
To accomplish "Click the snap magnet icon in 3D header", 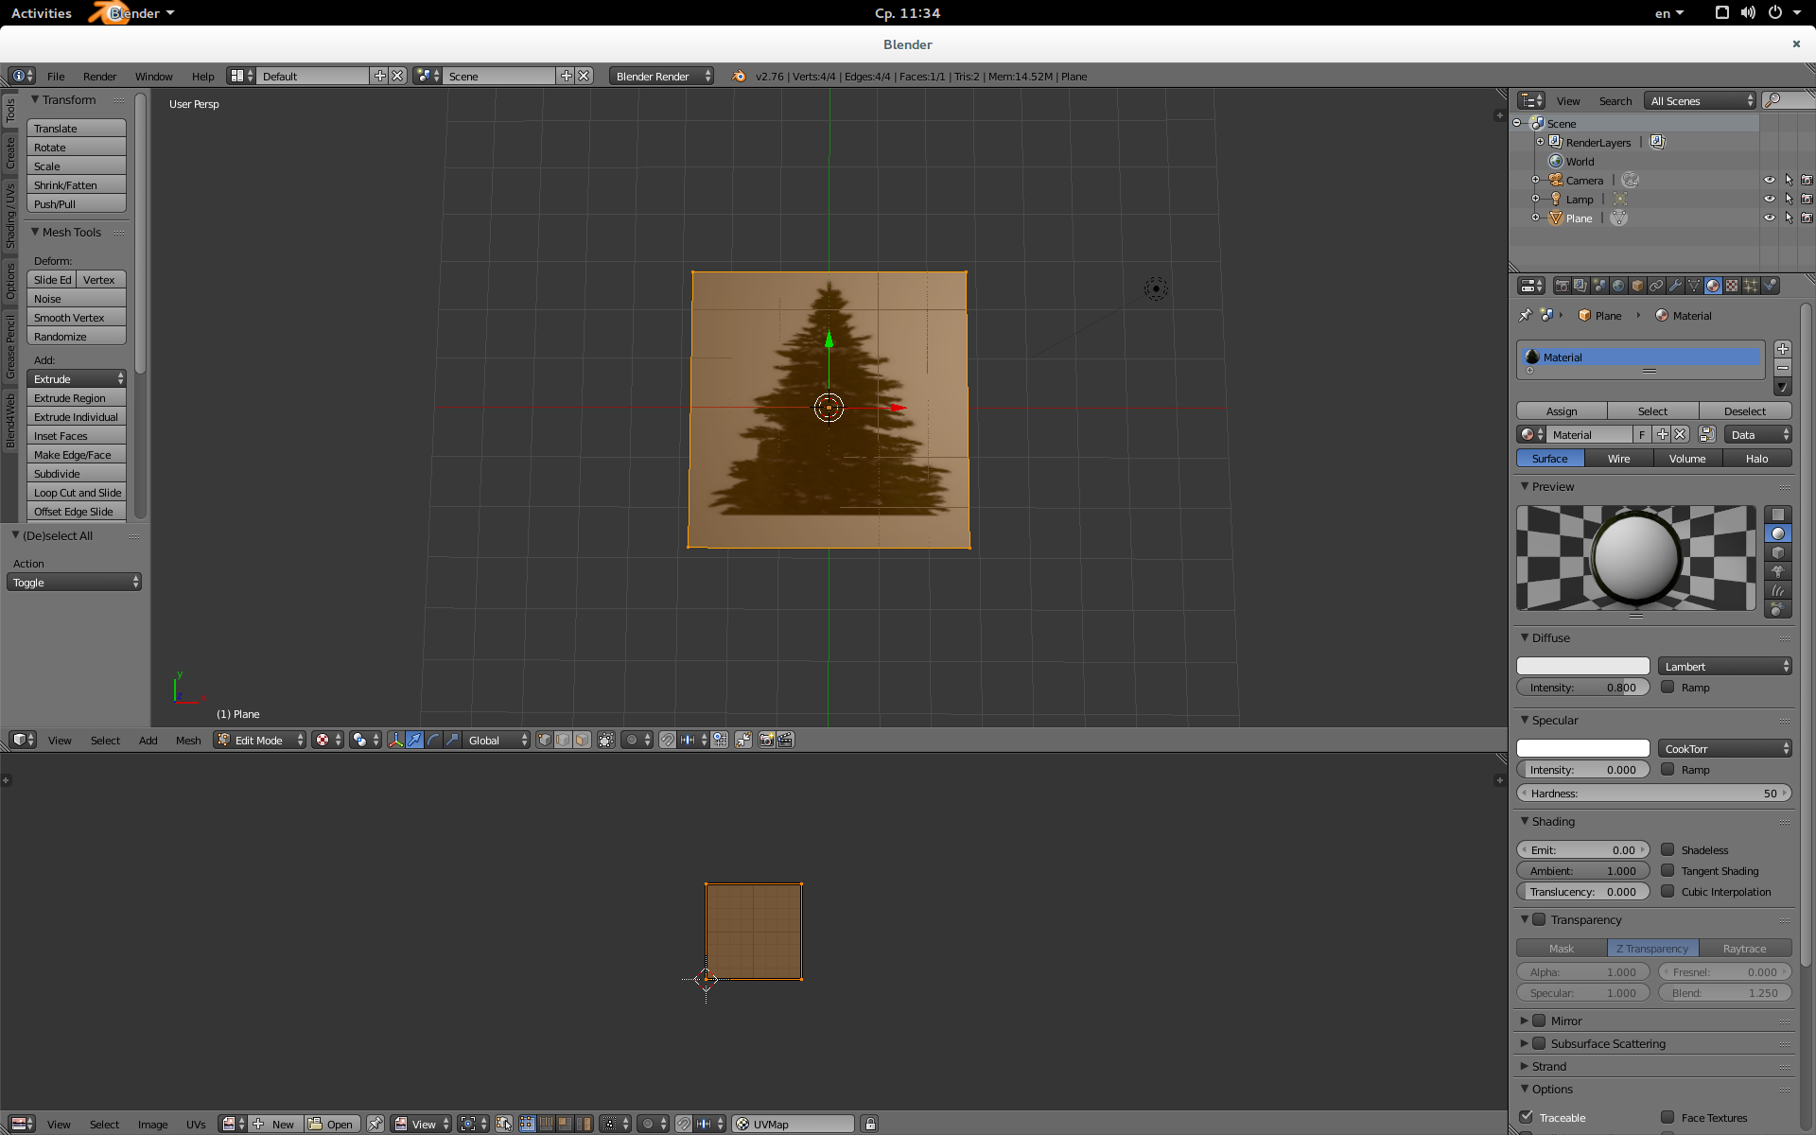I will pyautogui.click(x=668, y=741).
